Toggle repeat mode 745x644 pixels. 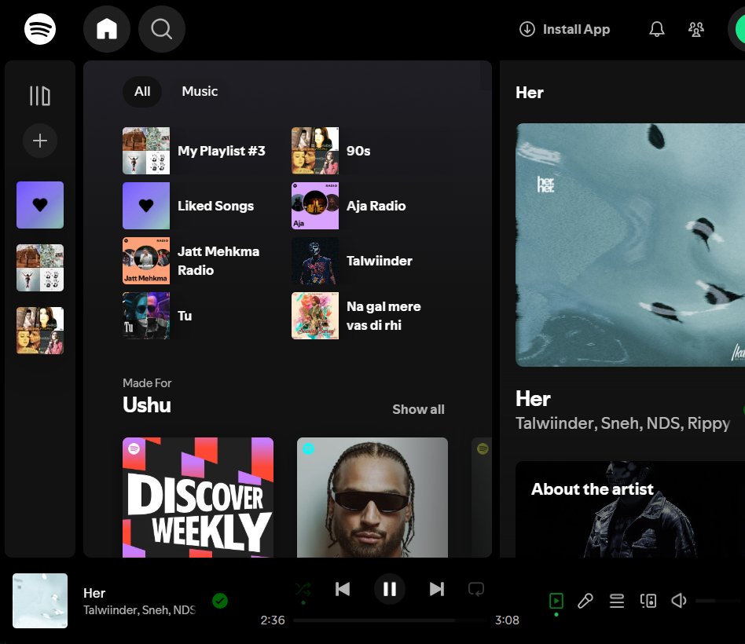click(476, 589)
